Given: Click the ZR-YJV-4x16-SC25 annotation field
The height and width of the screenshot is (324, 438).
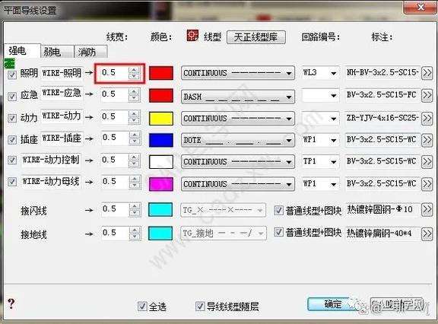Looking at the screenshot, I should pyautogui.click(x=382, y=118).
